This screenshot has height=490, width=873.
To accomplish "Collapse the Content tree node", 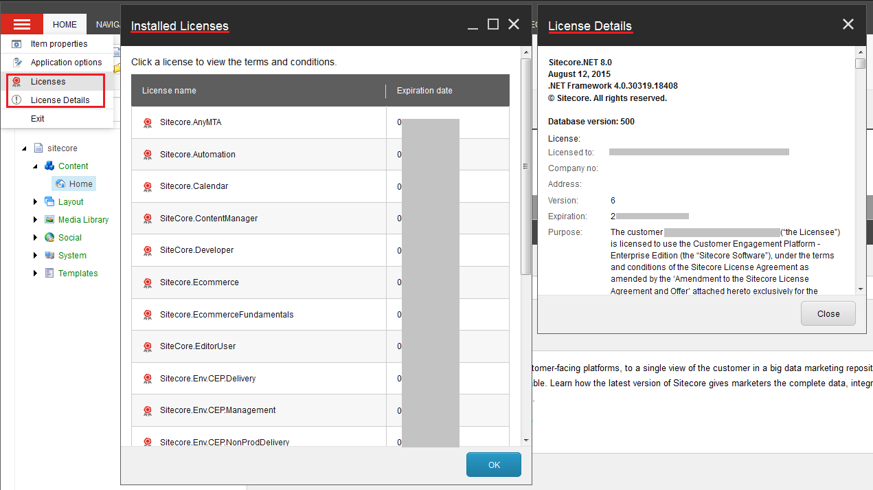I will pyautogui.click(x=36, y=166).
